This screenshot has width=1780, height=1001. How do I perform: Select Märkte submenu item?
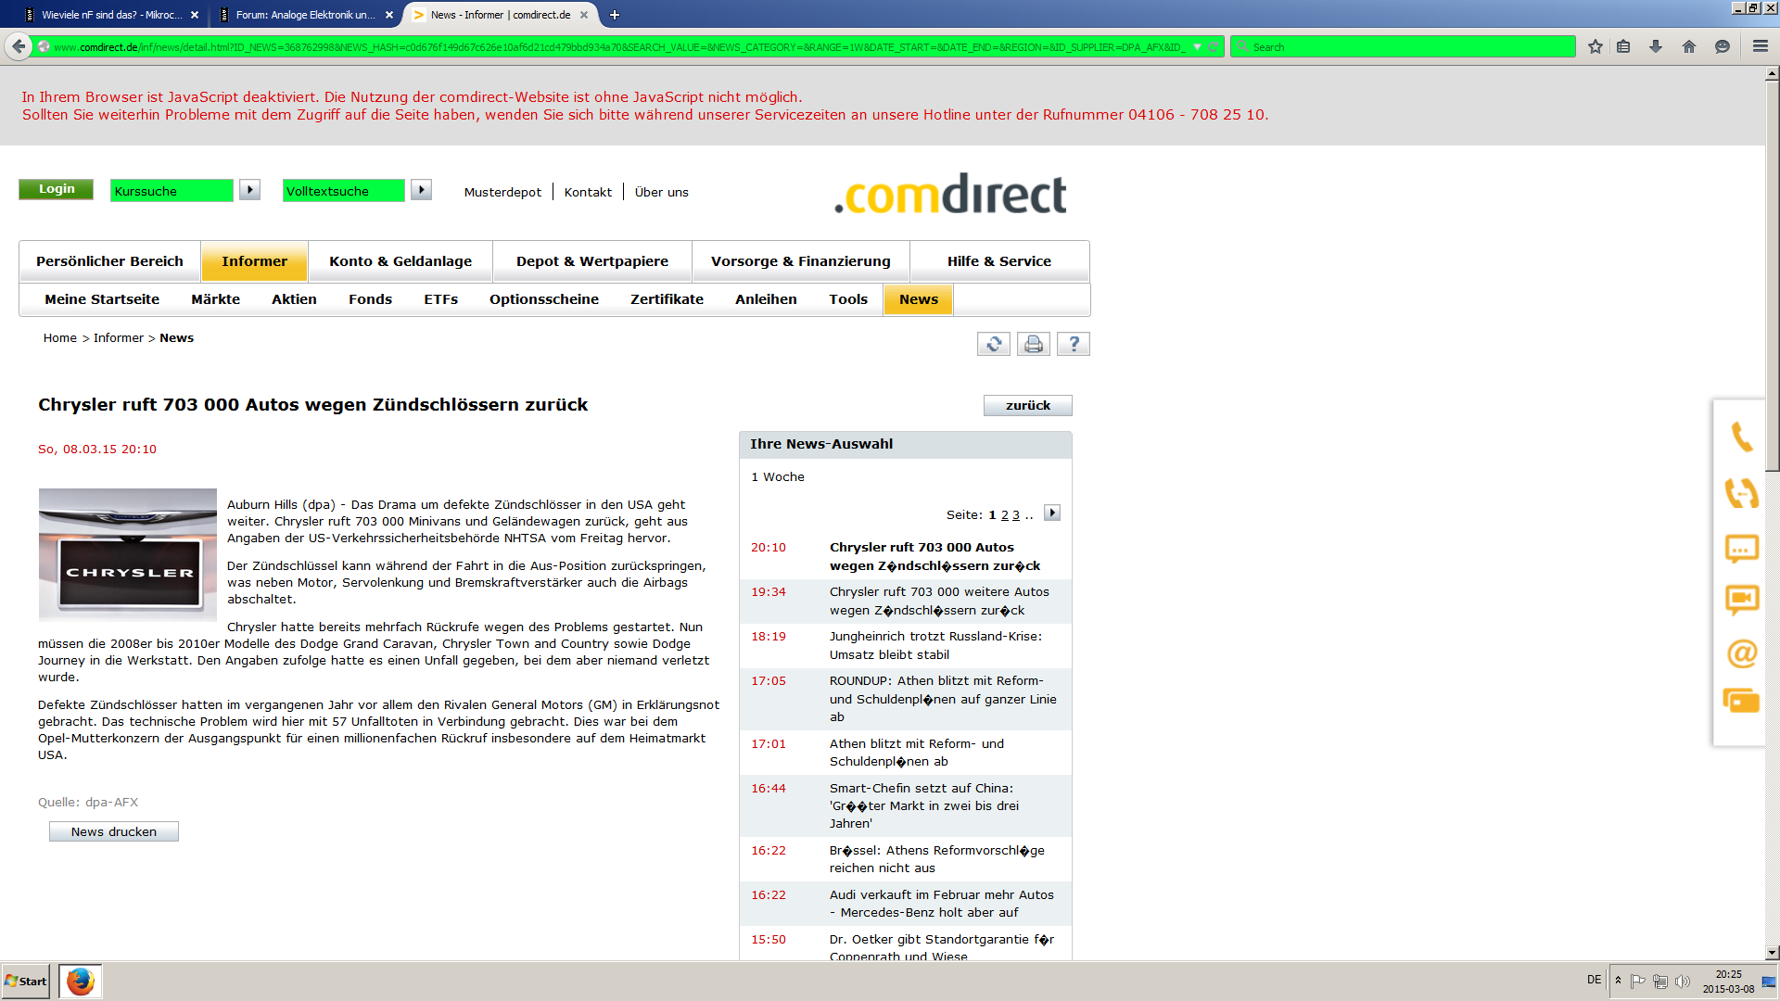click(x=215, y=299)
